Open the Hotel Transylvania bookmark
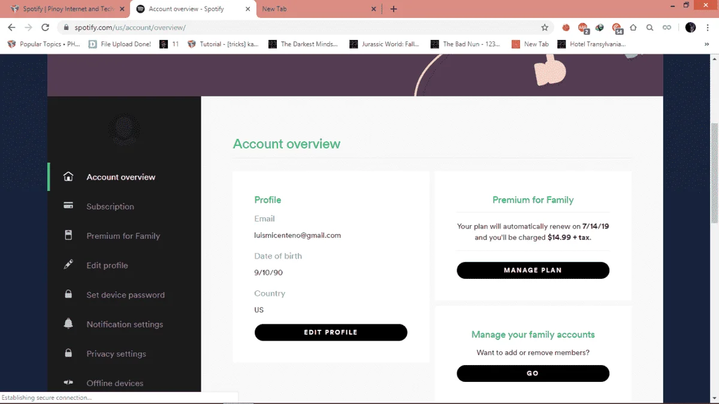Viewport: 719px width, 404px height. point(592,44)
